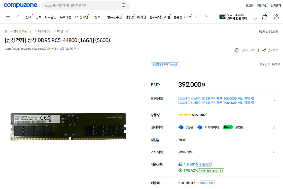Click the 공유하기 share icon
This screenshot has width=283, height=189.
(x=264, y=50)
